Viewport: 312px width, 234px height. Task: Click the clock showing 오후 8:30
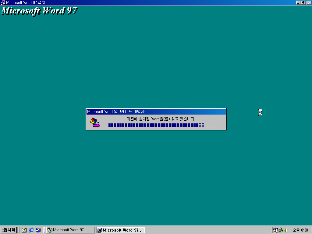[x=300, y=230]
